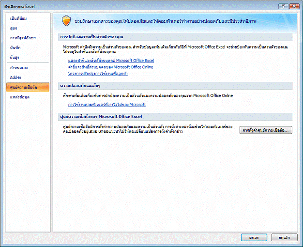Select the ศูนย์ความเชื่อถือ (Trust Center) category
Viewport: 303px width, 247px height.
click(x=28, y=87)
